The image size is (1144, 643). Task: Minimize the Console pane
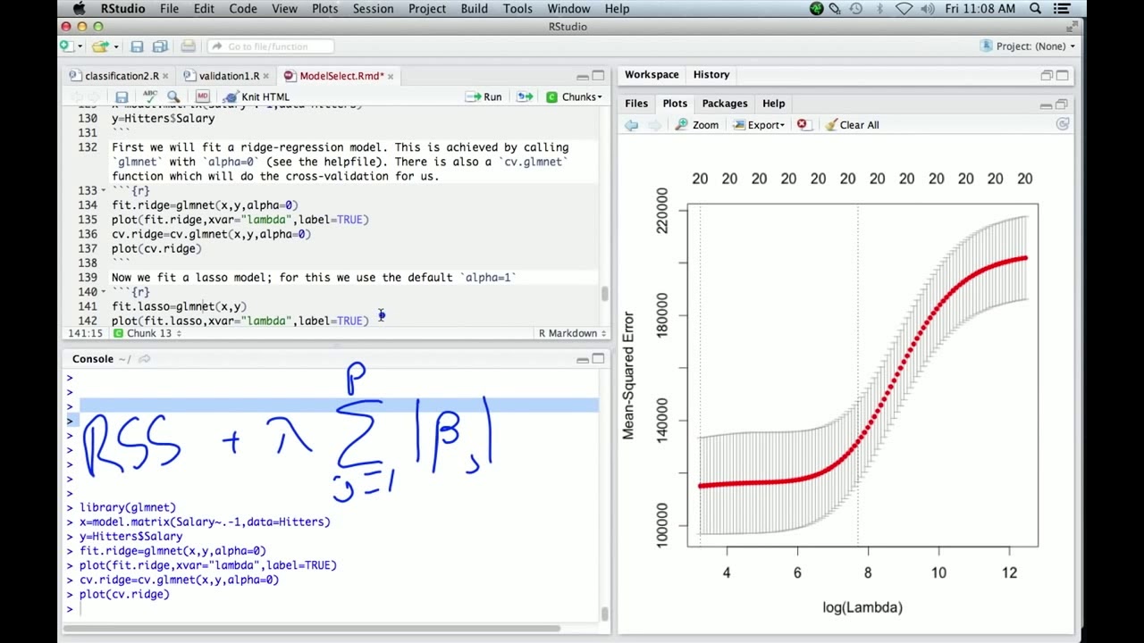click(x=583, y=359)
